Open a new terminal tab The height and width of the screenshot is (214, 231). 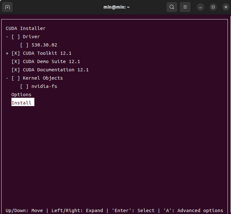tap(7, 7)
